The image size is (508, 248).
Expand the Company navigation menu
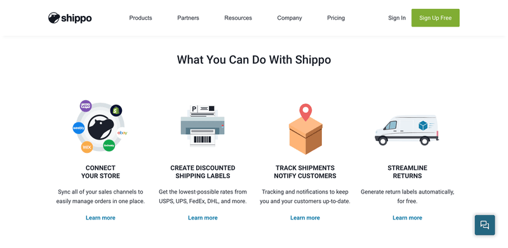tap(290, 18)
